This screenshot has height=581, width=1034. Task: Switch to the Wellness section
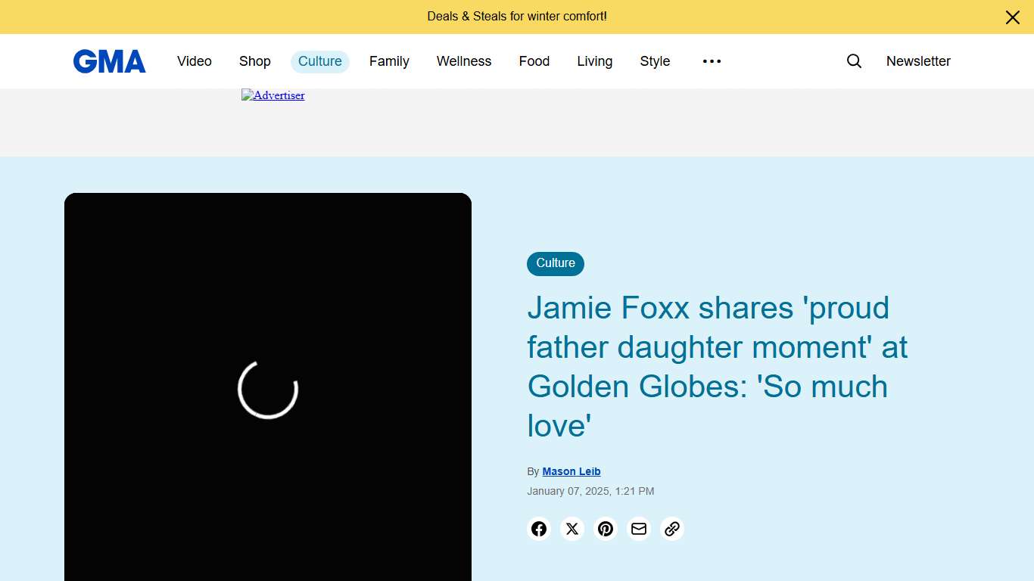coord(463,61)
